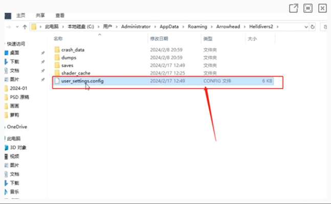Navigate to Administrator breadcrumb
This screenshot has width=331, height=204.
tap(136, 27)
